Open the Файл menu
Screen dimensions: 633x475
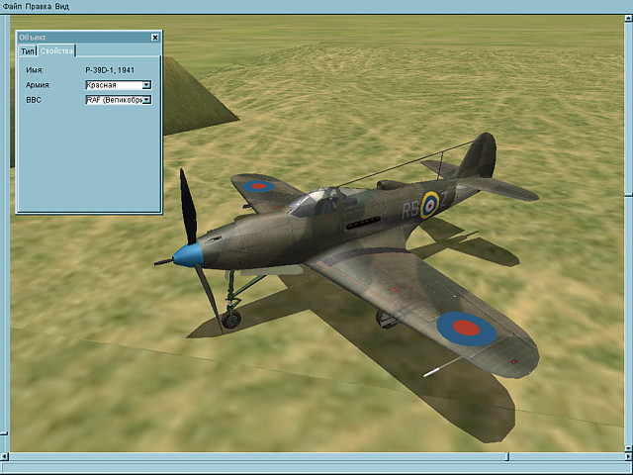point(12,7)
